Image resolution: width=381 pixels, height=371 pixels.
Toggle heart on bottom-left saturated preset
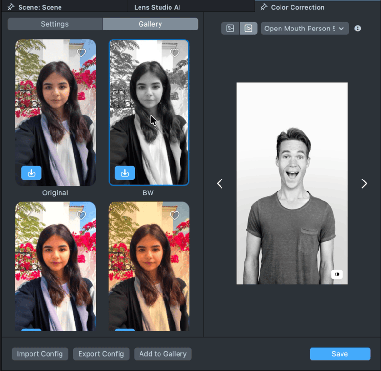tap(81, 216)
